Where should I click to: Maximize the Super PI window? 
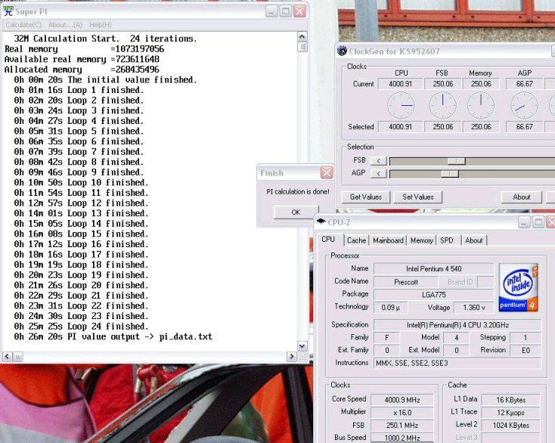(285, 11)
